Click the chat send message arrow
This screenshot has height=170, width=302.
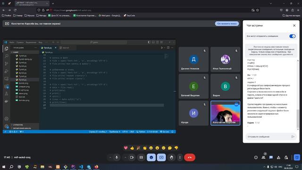tap(293, 136)
